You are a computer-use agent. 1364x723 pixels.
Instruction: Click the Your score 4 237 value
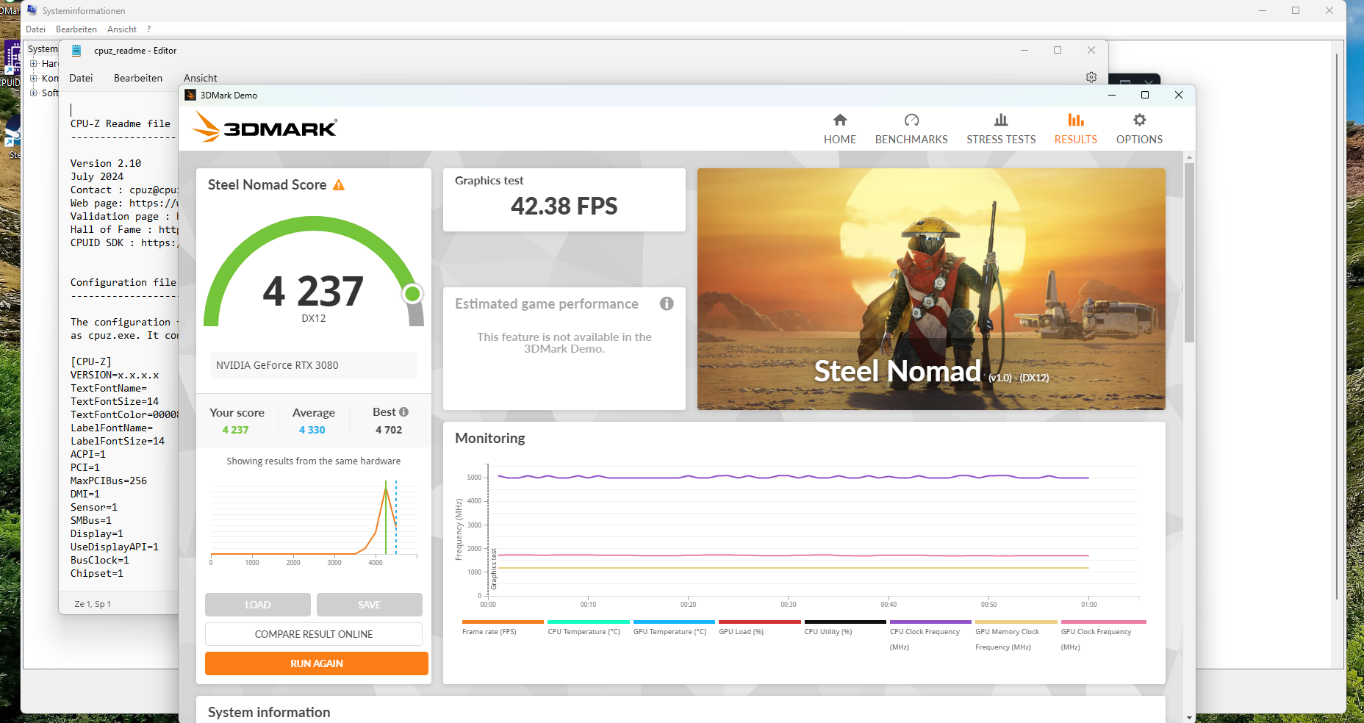tap(236, 430)
